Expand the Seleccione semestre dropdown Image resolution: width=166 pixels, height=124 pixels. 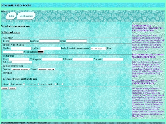pos(21,69)
